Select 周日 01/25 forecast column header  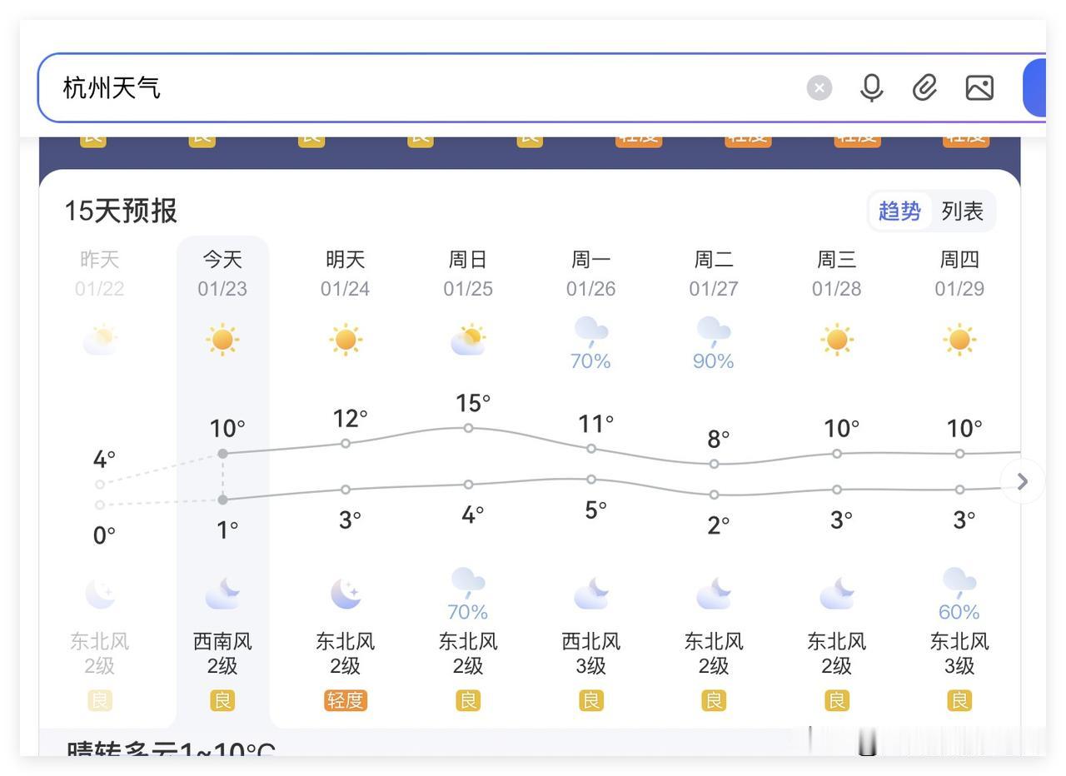pos(468,274)
